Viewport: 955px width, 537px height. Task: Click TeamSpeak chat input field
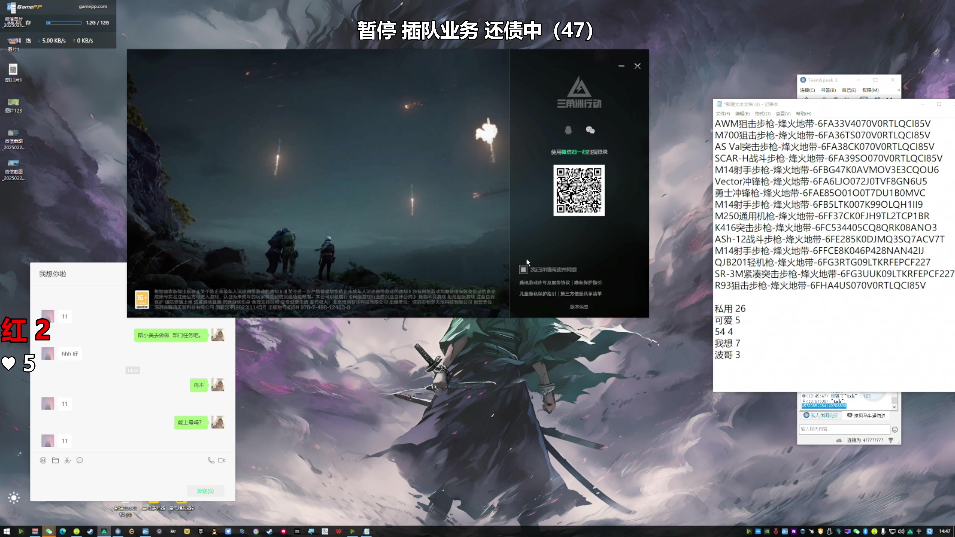coord(844,429)
